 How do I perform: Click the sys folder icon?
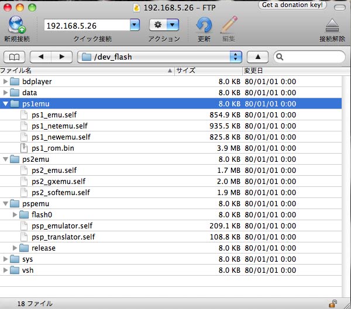click(x=15, y=259)
